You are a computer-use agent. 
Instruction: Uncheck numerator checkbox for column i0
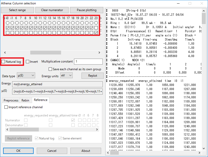point(8,28)
